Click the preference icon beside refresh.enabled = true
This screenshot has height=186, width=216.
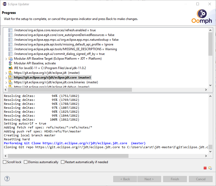pos(10,30)
